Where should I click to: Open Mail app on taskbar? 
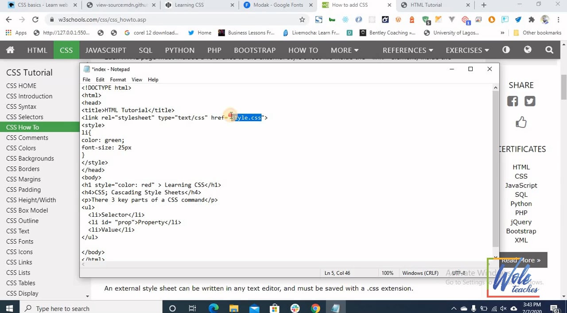(x=254, y=308)
